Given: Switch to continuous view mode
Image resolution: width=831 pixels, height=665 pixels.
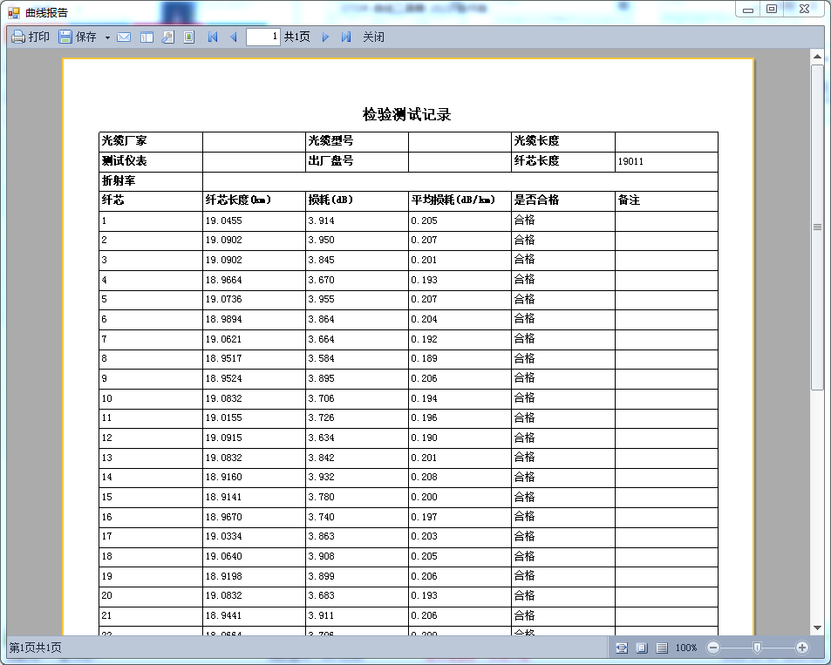Looking at the screenshot, I should coord(662,648).
